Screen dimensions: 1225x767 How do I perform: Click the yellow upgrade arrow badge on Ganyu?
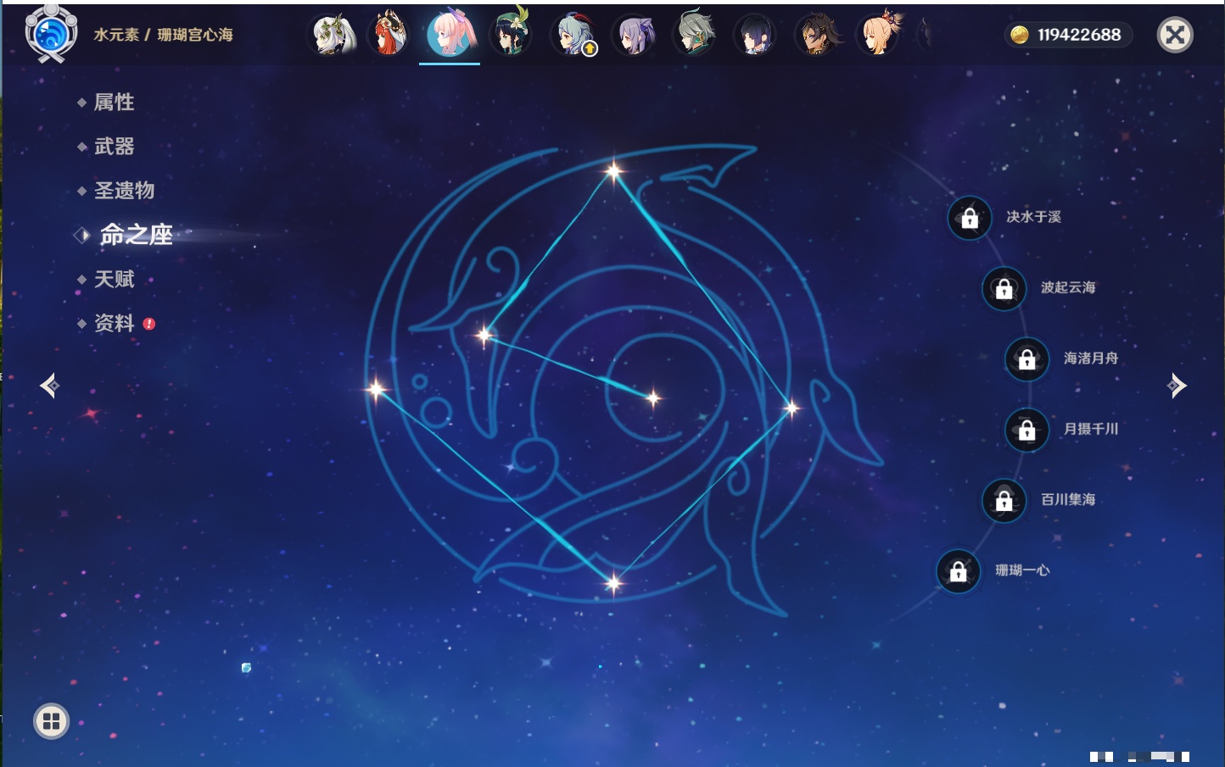pyautogui.click(x=590, y=49)
